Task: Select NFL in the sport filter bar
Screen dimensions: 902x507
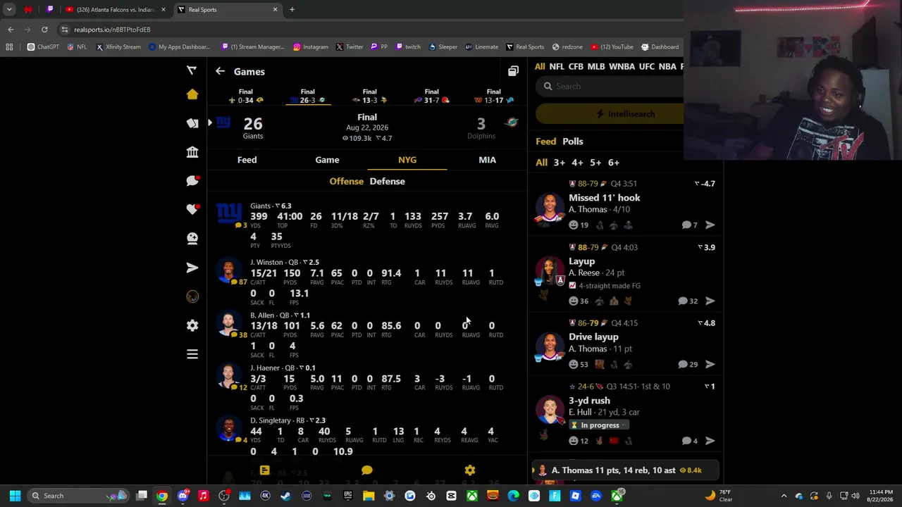Action: point(557,67)
